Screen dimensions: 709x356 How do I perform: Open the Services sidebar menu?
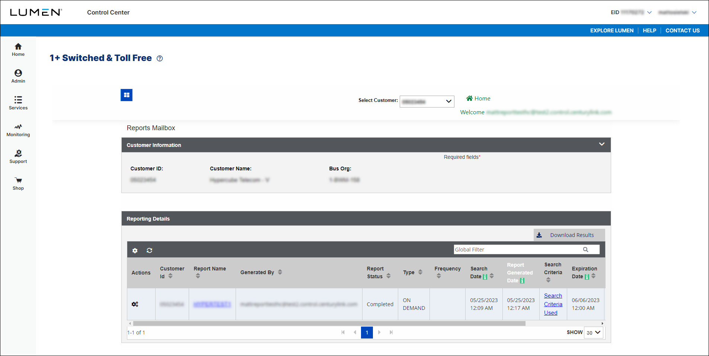[18, 103]
